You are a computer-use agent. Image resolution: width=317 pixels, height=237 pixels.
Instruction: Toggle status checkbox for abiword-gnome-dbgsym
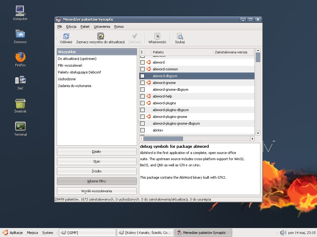tap(142, 89)
